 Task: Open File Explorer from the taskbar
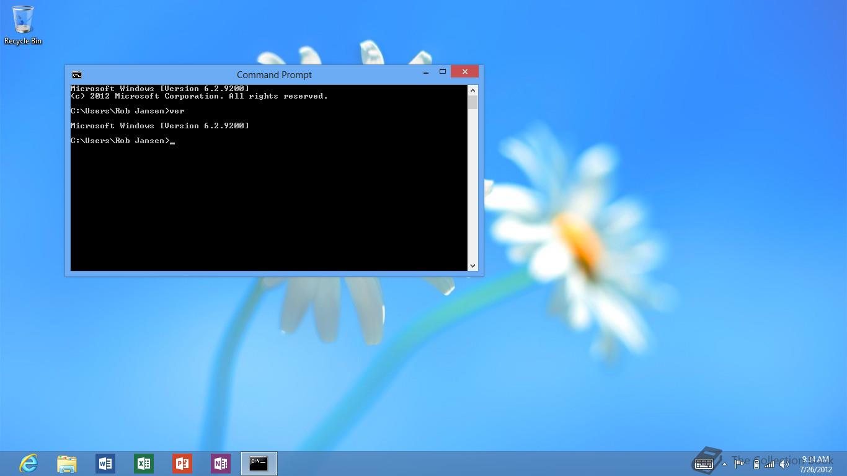point(67,464)
